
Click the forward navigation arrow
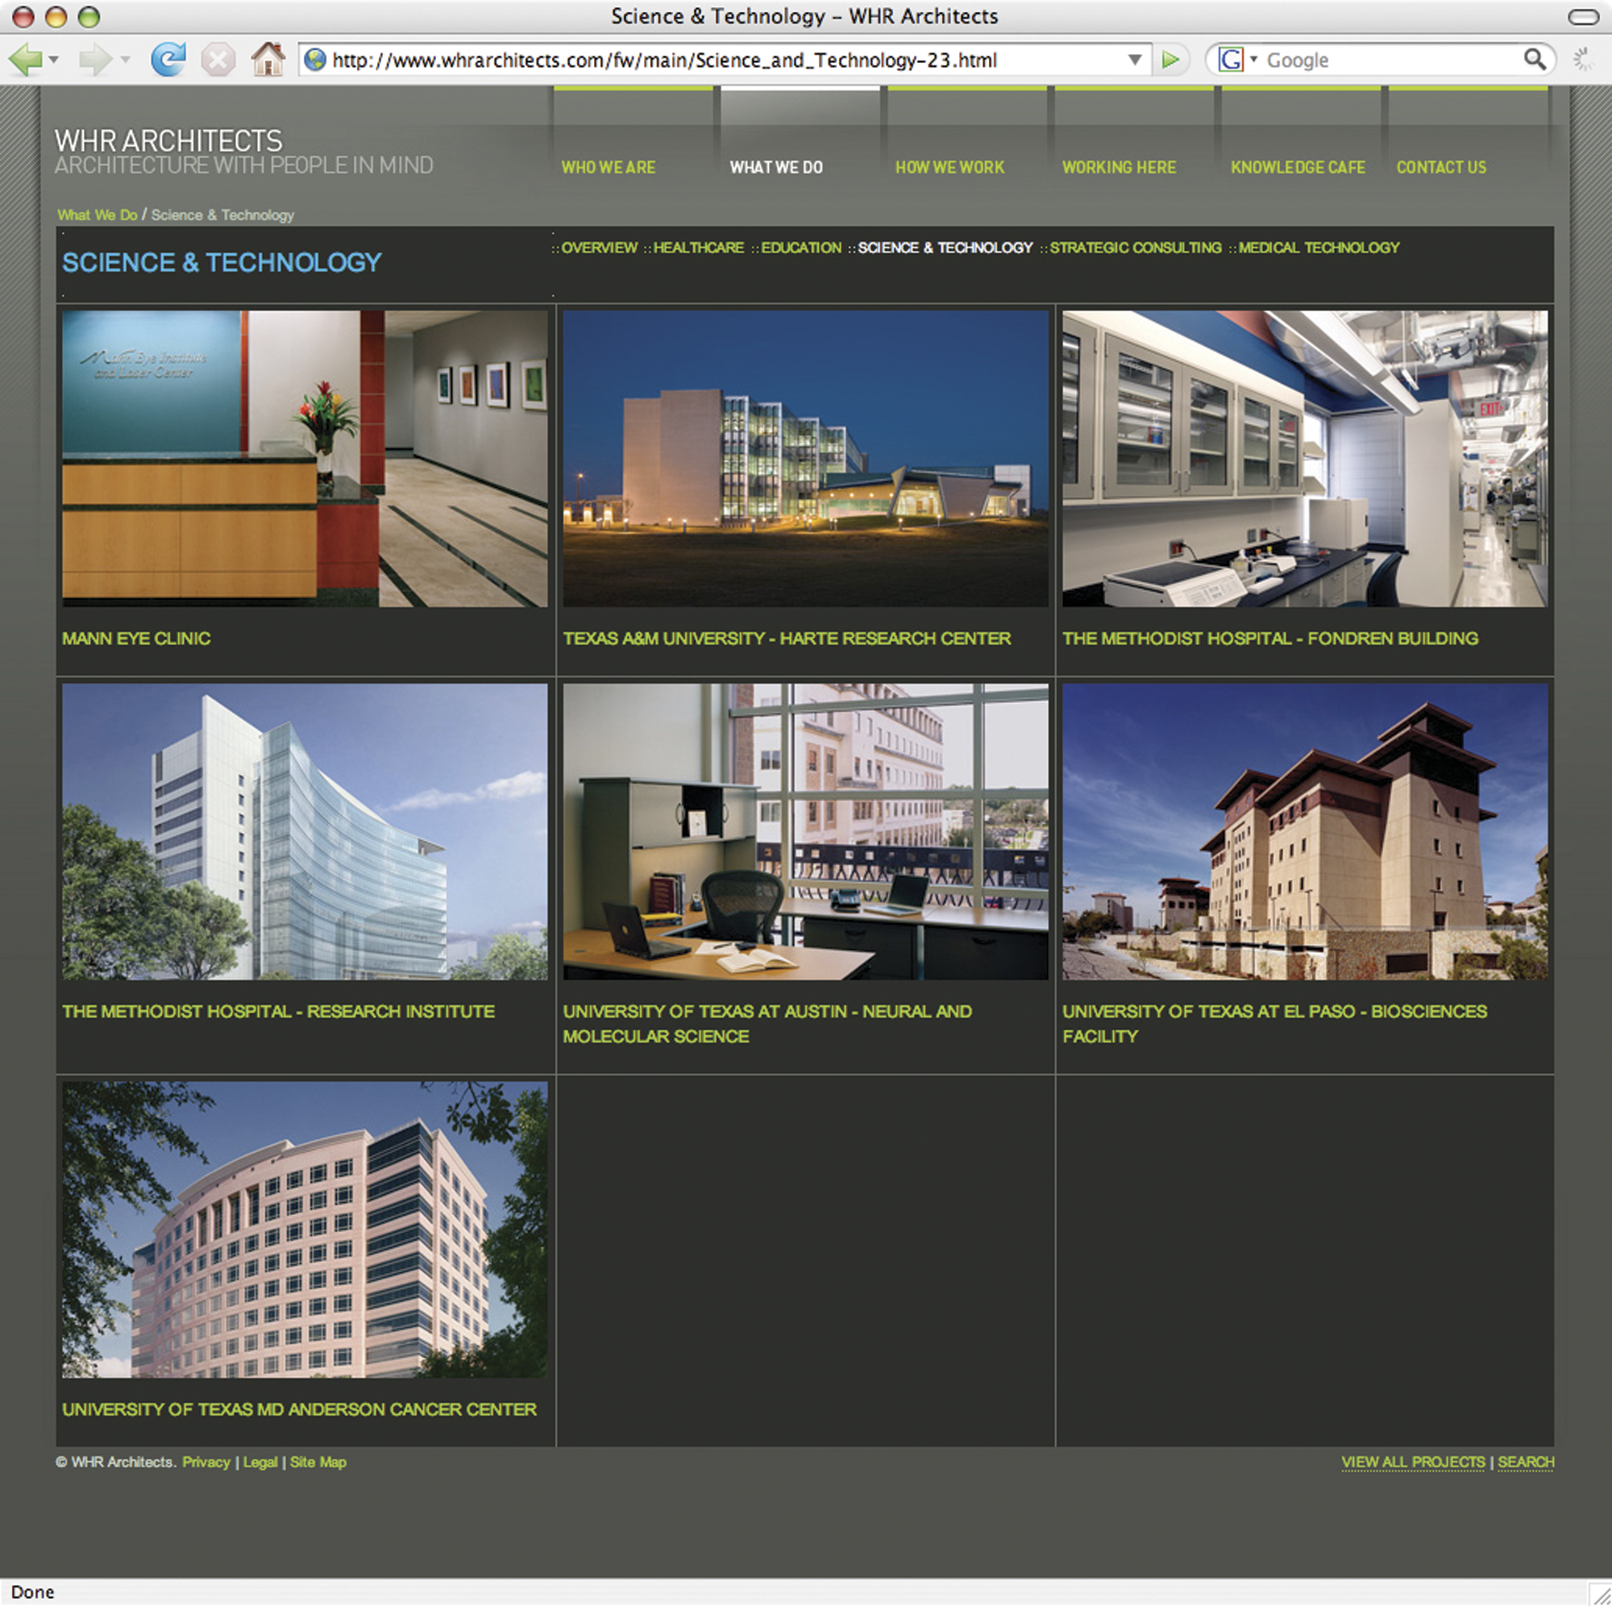[x=98, y=58]
